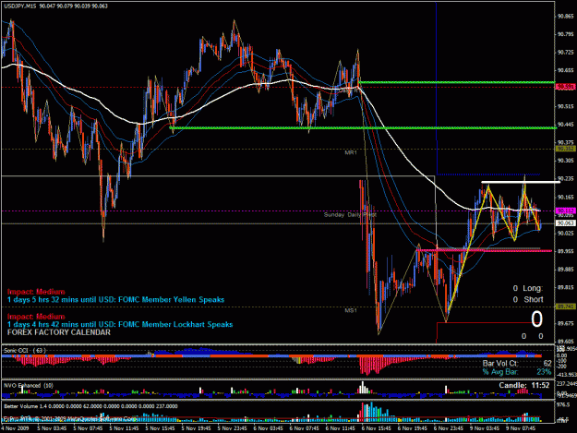Select the pink dotted line at 89.955

(x=484, y=250)
